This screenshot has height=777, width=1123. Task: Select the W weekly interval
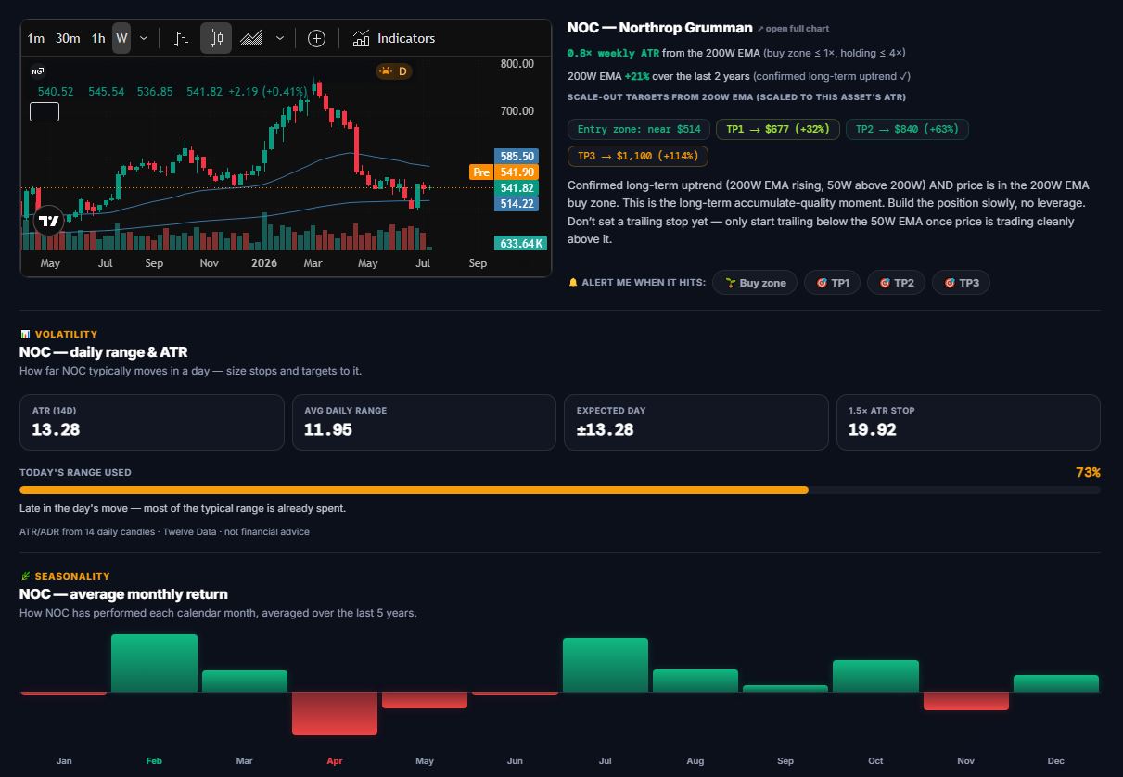point(121,38)
